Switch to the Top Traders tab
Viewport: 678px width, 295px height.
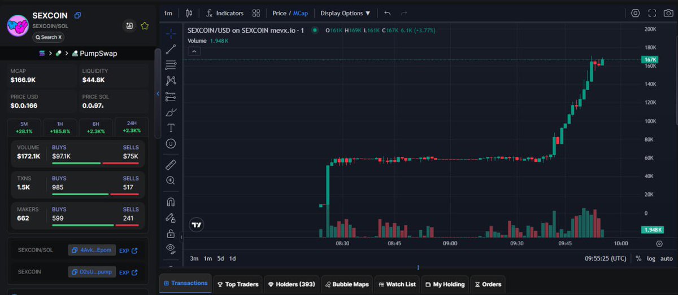point(237,284)
